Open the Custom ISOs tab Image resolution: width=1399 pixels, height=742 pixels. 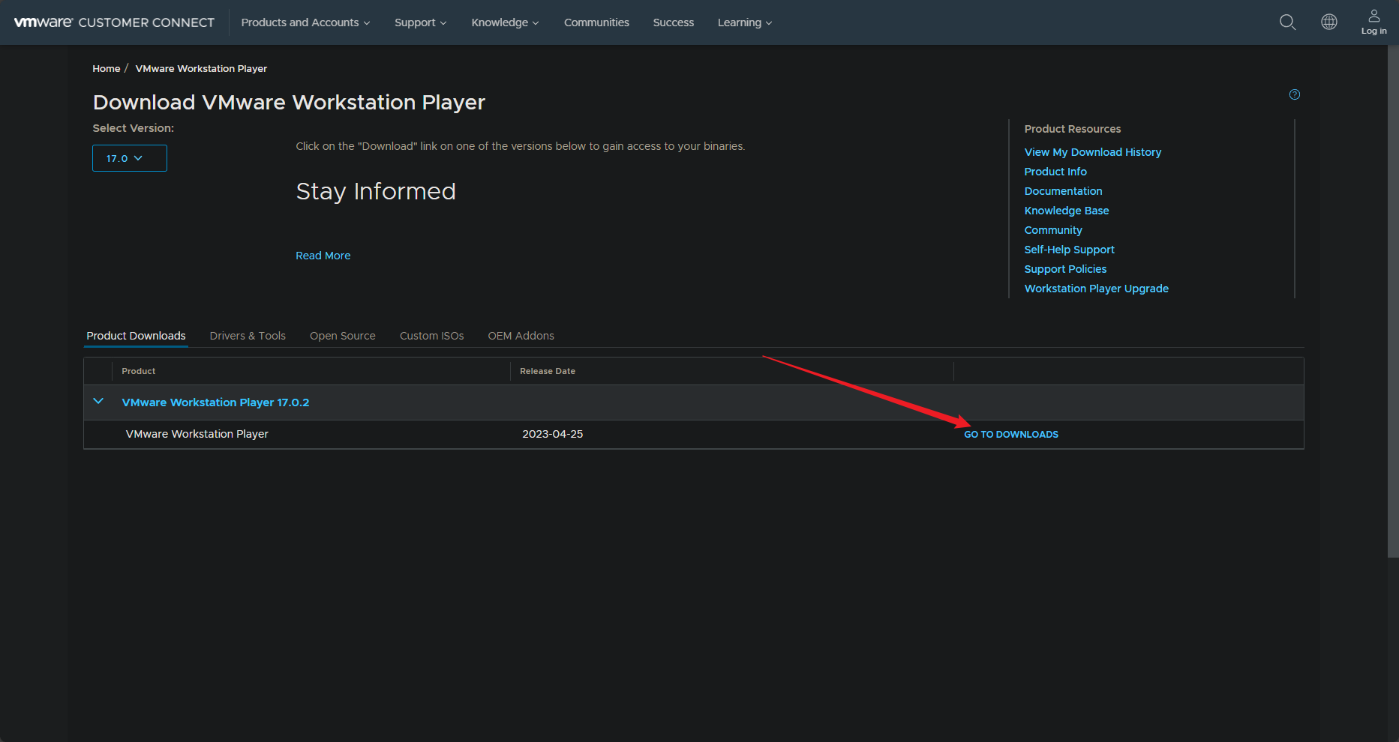(x=431, y=336)
